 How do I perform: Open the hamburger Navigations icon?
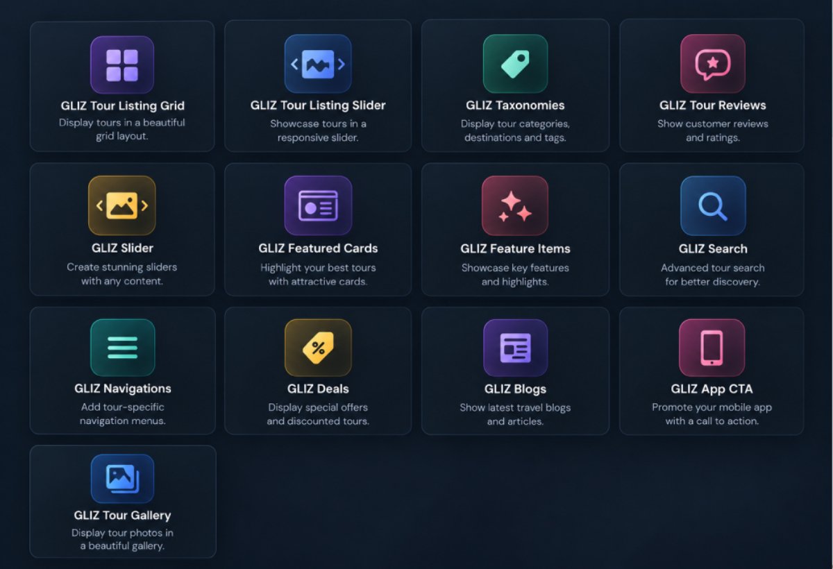coord(123,348)
